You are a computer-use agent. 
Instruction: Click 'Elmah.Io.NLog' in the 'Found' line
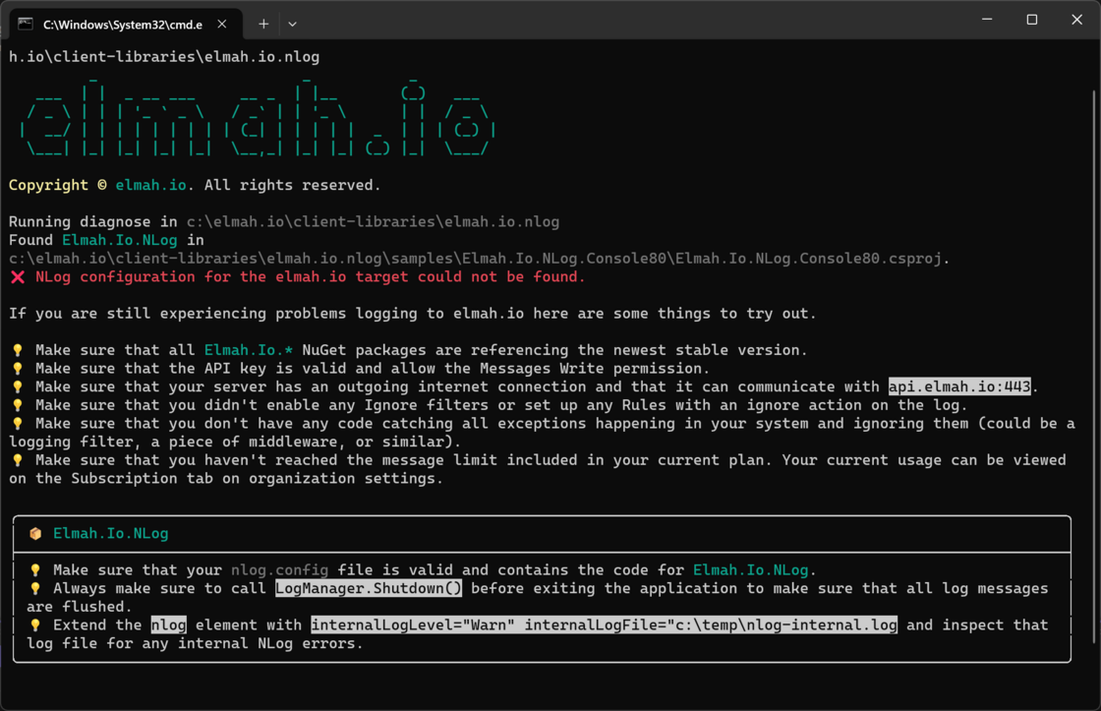click(120, 240)
